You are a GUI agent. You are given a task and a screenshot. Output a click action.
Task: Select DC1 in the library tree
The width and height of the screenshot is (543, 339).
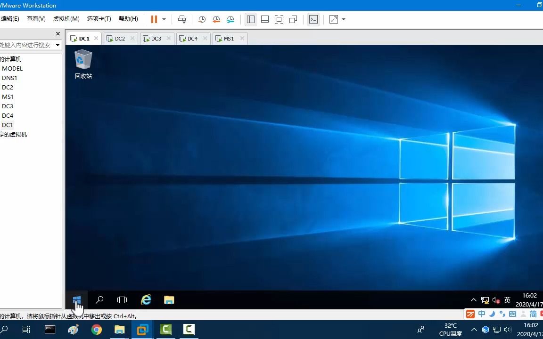7,125
